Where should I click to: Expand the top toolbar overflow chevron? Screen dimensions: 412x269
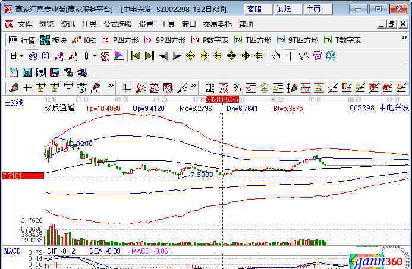click(405, 37)
